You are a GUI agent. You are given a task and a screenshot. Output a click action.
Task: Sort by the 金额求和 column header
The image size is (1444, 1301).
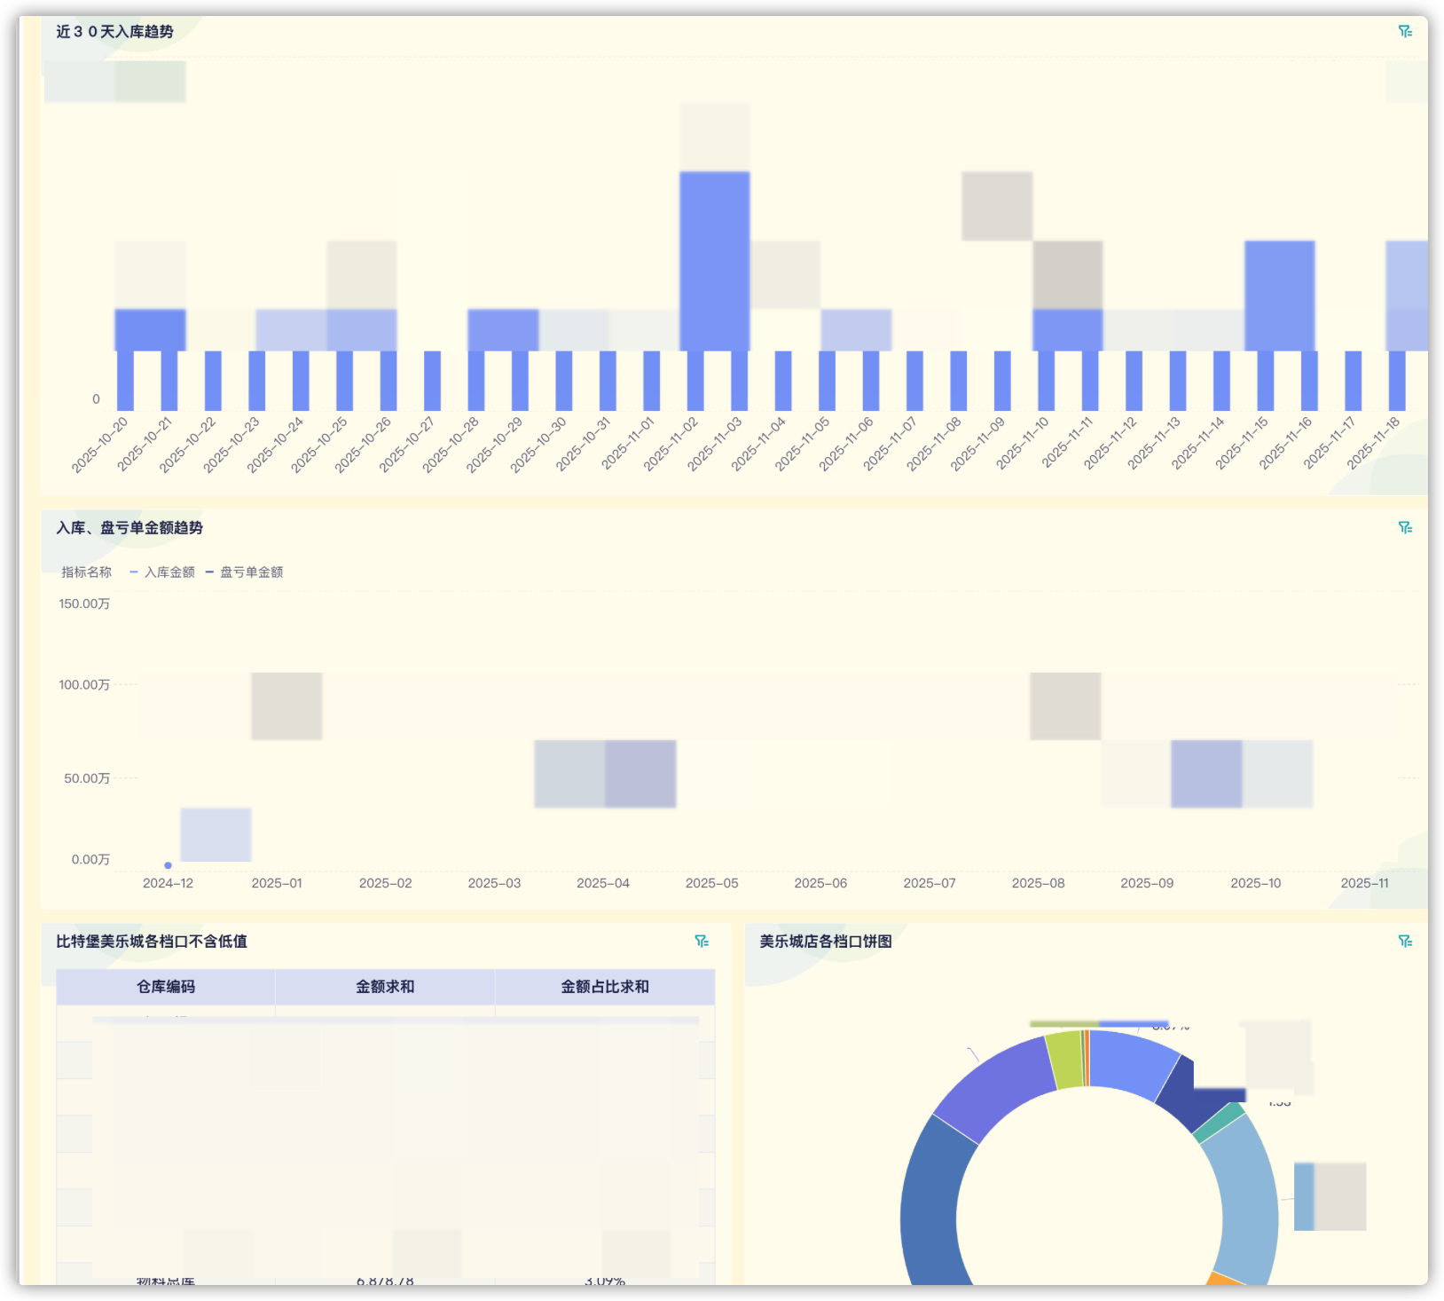pyautogui.click(x=385, y=987)
